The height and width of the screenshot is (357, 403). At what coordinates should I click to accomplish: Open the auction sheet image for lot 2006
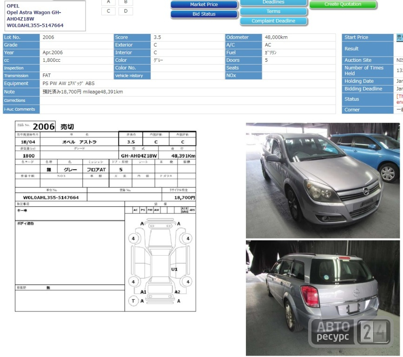point(106,216)
